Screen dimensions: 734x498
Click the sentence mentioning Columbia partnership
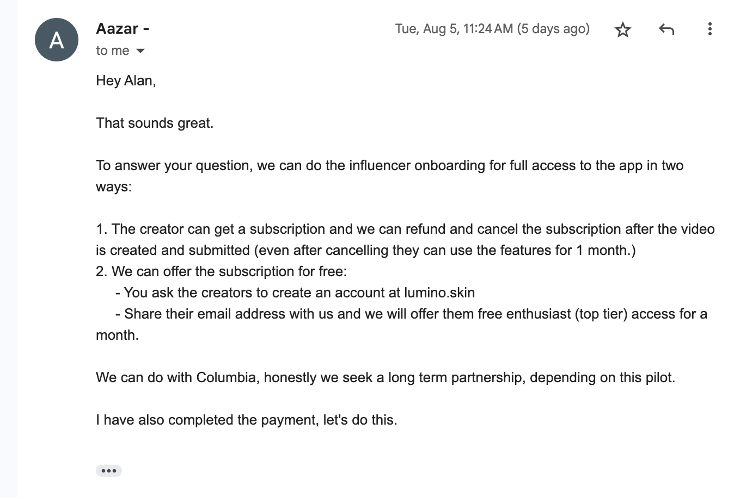click(x=386, y=377)
